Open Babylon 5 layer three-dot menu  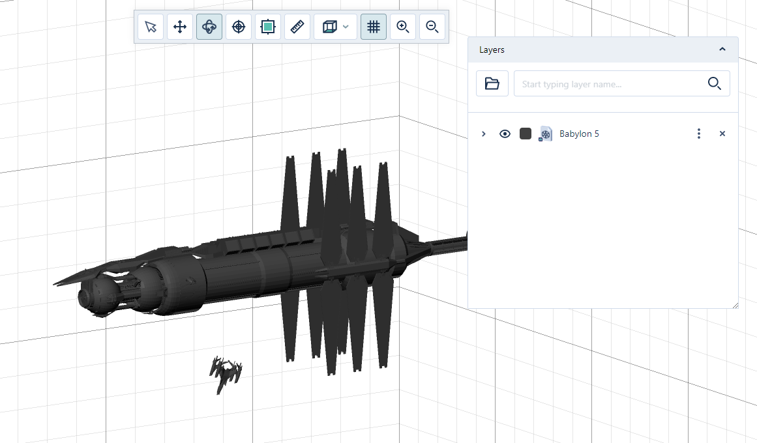click(699, 134)
